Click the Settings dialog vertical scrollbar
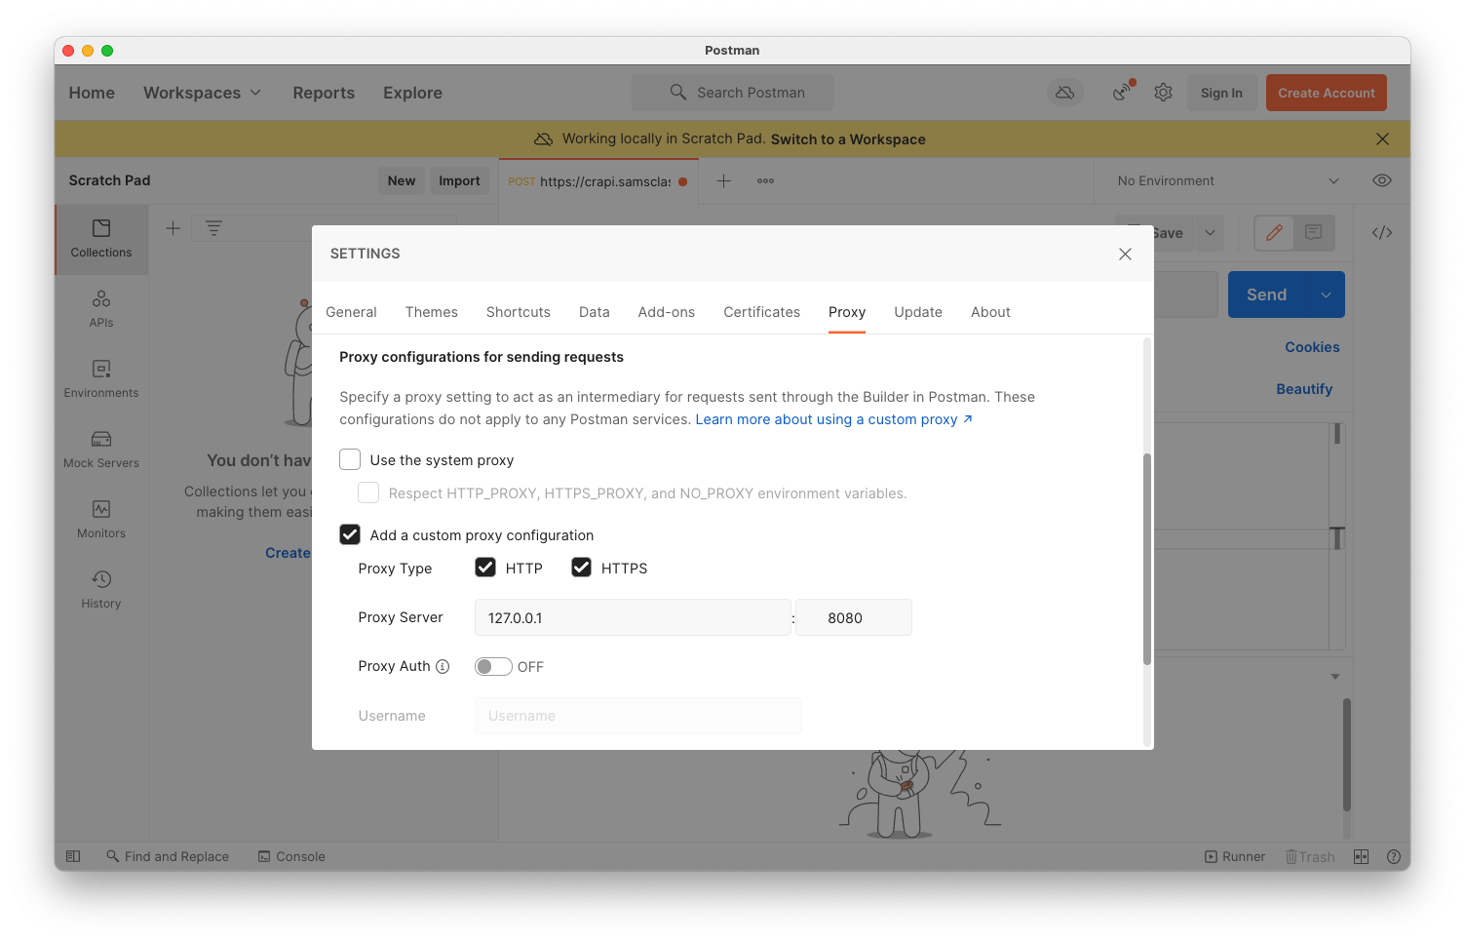 click(x=1147, y=559)
